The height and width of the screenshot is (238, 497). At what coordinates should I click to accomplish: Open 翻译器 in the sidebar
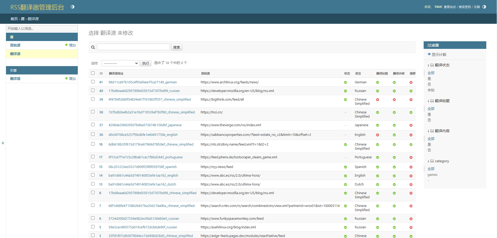(15, 79)
